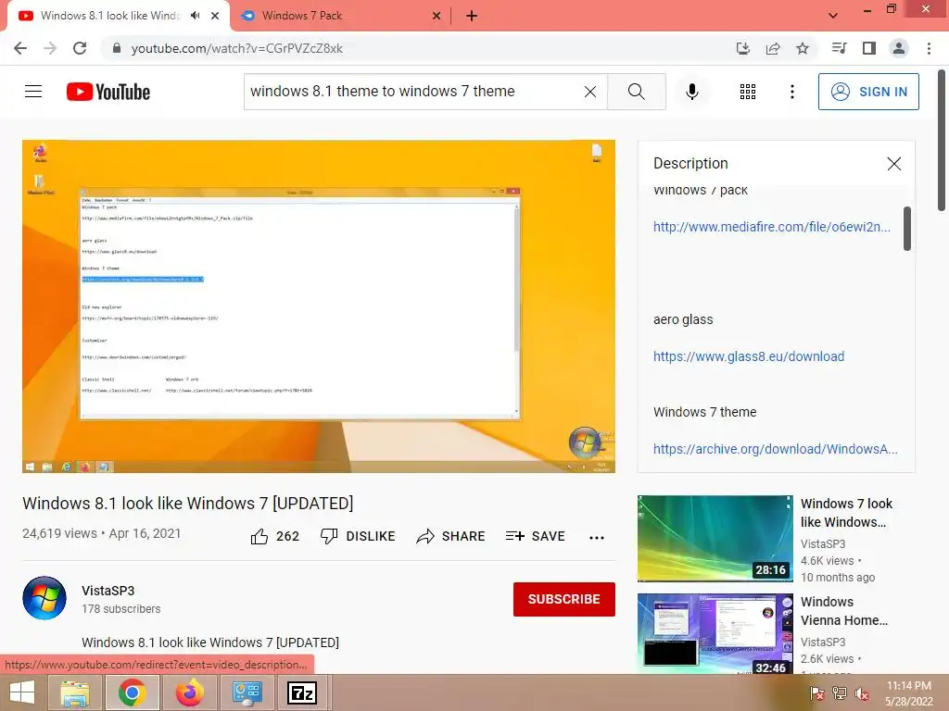Click Action Center flag tray icon
This screenshot has width=949, height=711.
[816, 693]
